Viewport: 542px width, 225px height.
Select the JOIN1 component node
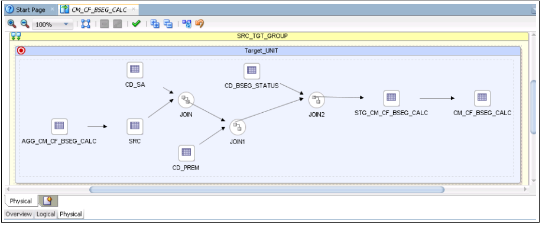[238, 127]
